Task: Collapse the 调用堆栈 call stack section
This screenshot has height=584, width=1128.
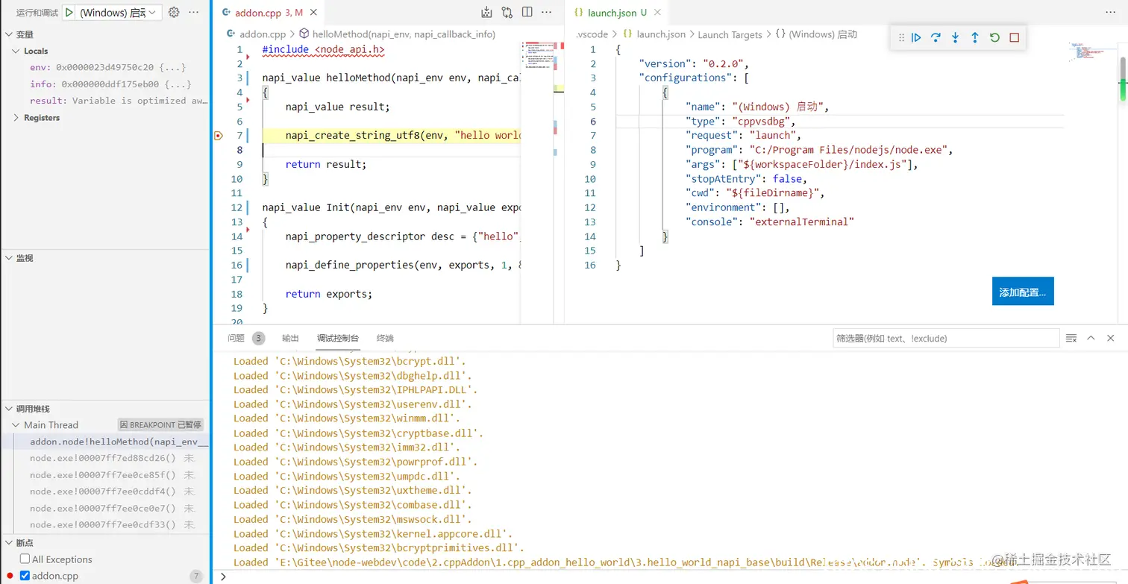Action: click(x=9, y=409)
